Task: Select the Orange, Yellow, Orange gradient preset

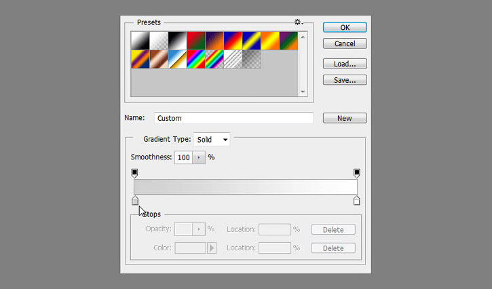Action: click(270, 41)
